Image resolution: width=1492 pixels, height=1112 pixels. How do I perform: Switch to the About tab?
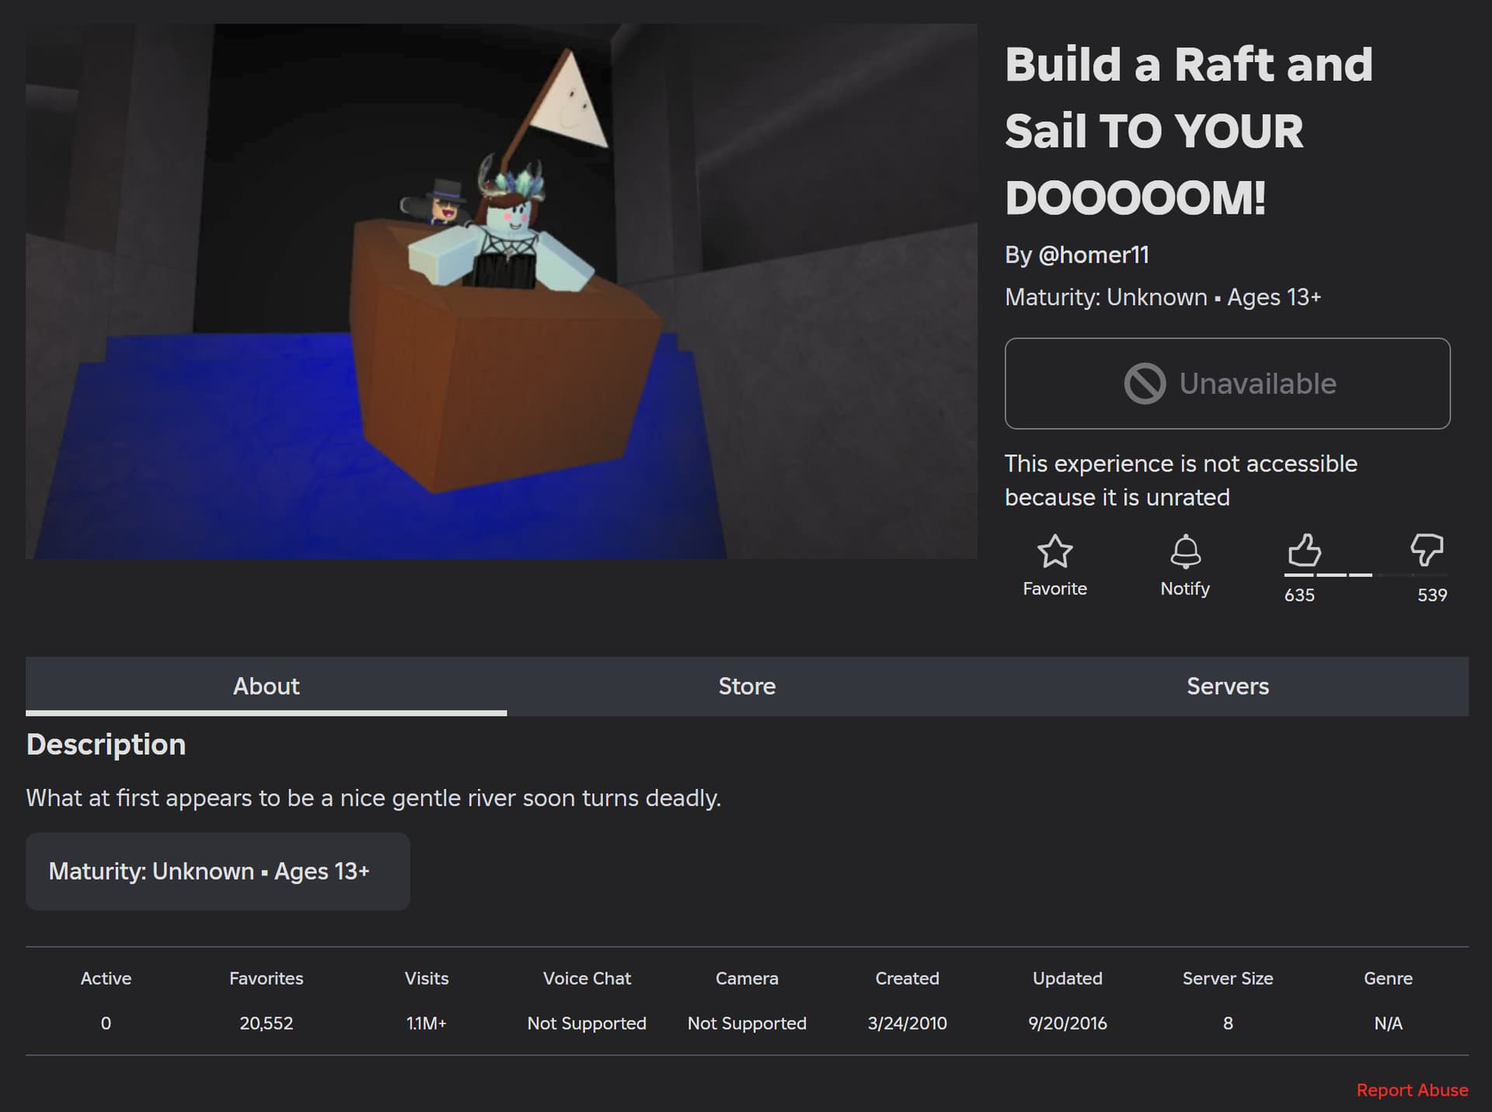pyautogui.click(x=266, y=686)
